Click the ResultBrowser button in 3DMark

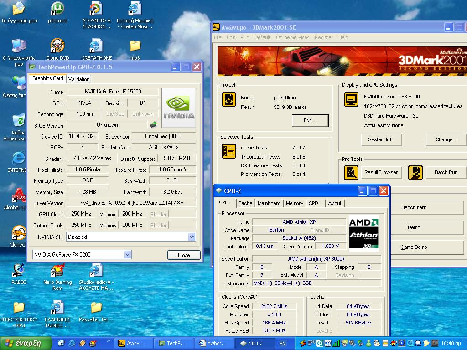[x=381, y=173]
